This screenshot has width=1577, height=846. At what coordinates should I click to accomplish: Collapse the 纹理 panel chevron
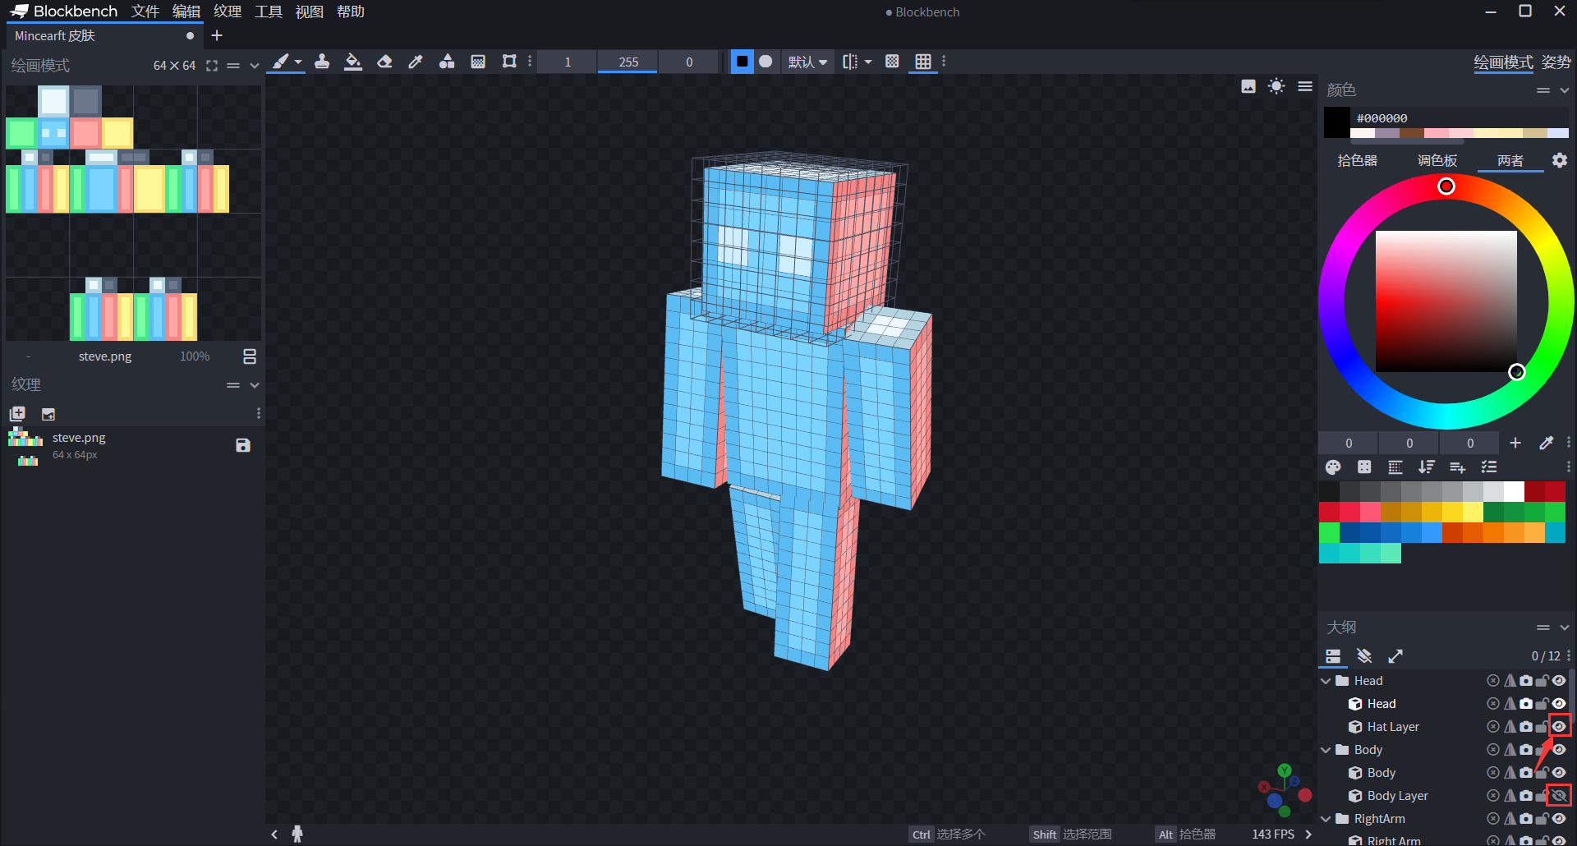click(255, 385)
